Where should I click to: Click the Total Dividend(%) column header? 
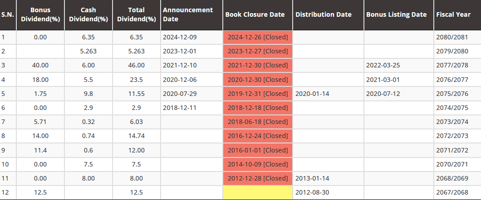tap(137, 14)
